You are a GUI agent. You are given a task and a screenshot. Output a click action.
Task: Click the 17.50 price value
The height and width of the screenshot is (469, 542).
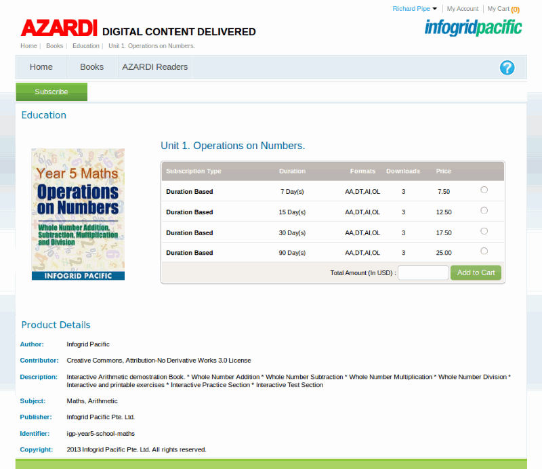(444, 232)
